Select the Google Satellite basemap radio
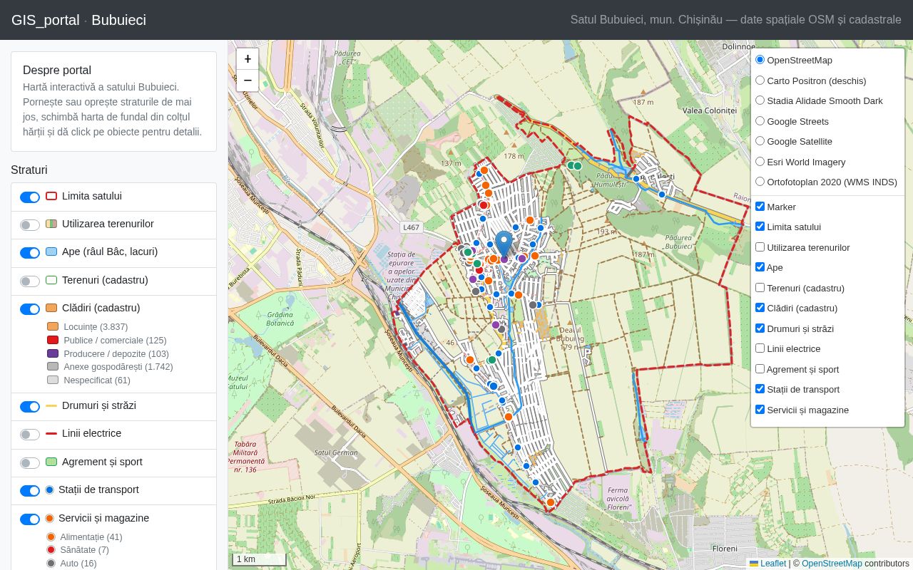This screenshot has width=913, height=570. (x=760, y=141)
